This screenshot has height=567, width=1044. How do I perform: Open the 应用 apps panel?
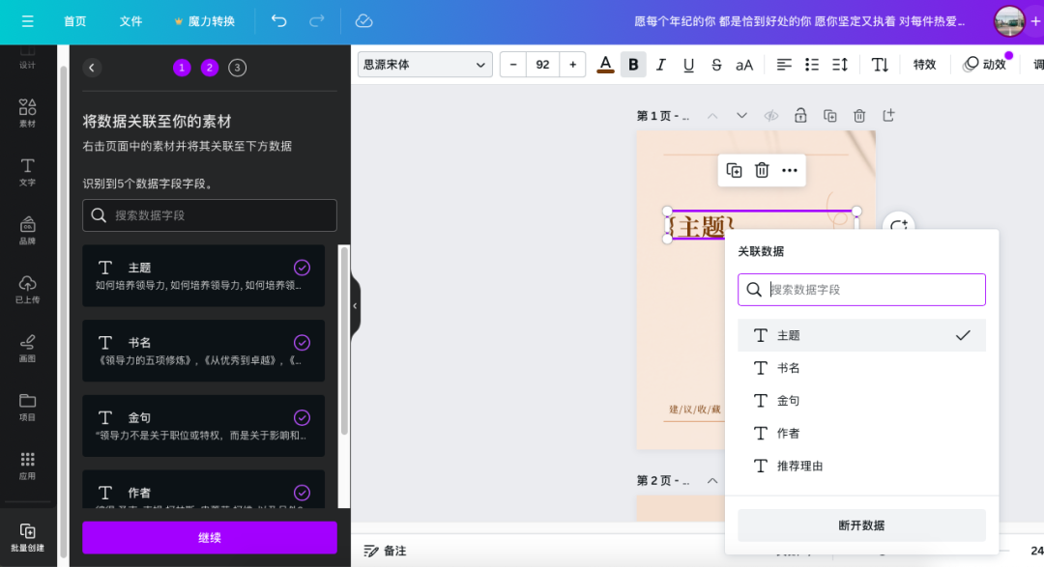point(27,466)
